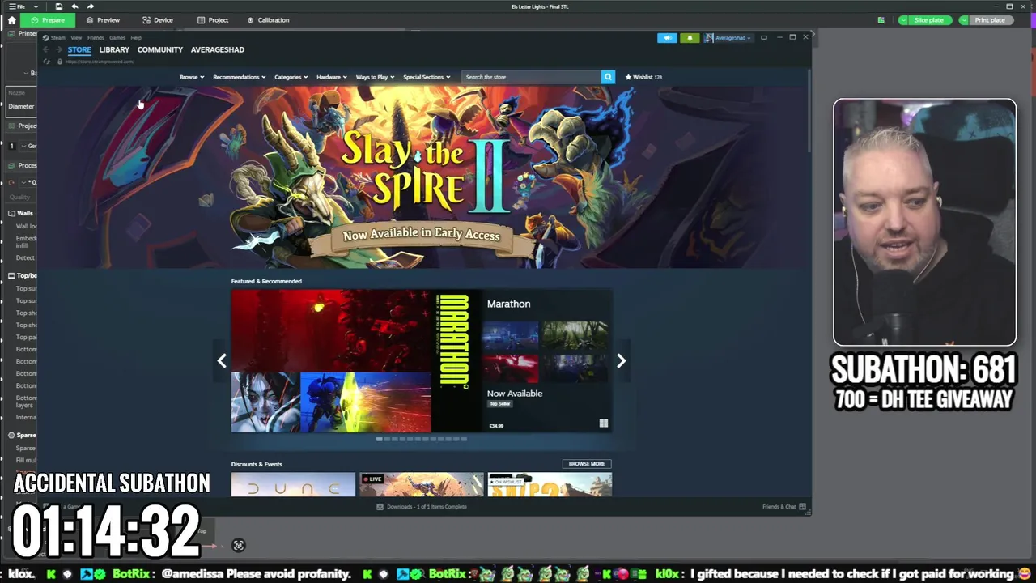Viewport: 1036px width, 583px height.
Task: Expand the Browse store dropdown
Action: [192, 77]
